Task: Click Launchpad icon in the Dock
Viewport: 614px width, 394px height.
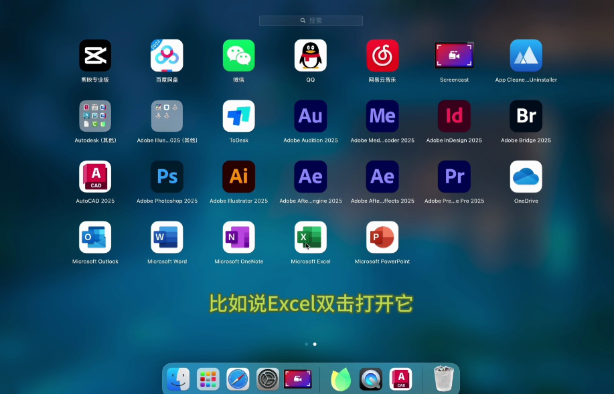Action: [208, 379]
